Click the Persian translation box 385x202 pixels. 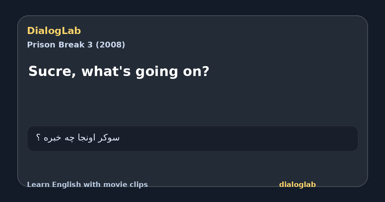tap(193, 139)
